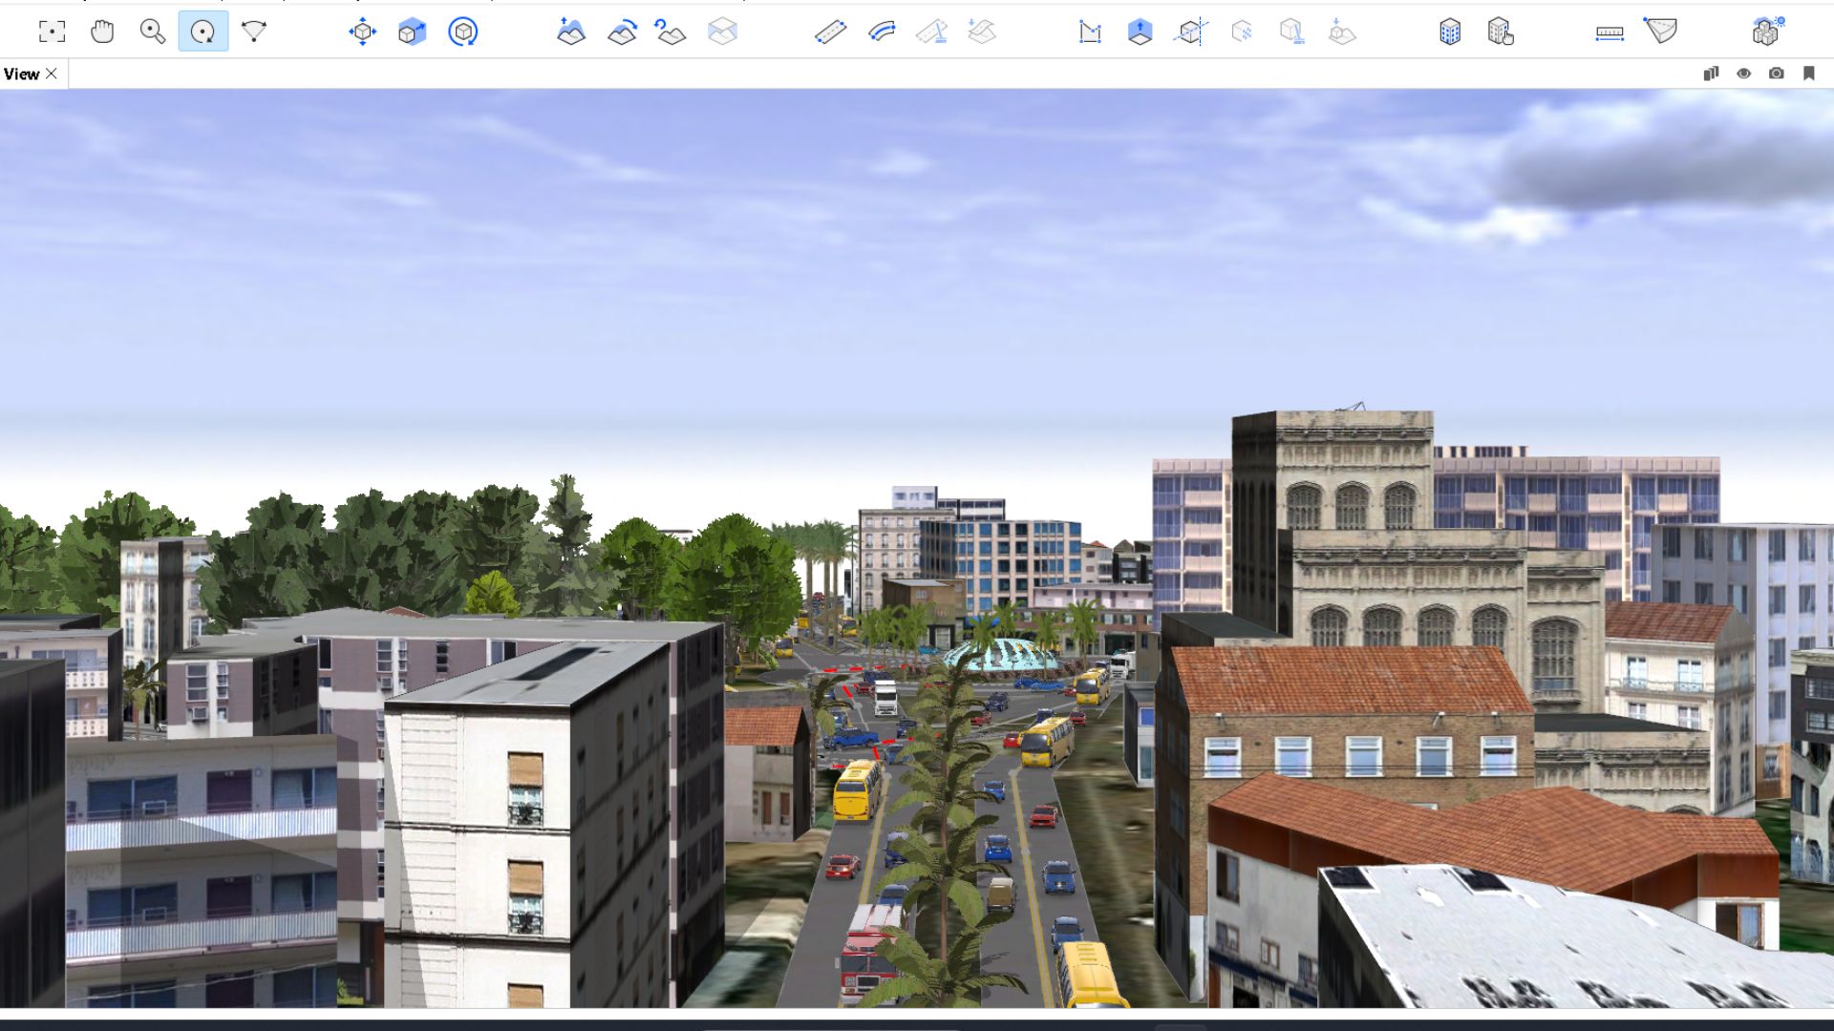Select the shape split cut-plane tool
The height and width of the screenshot is (1031, 1834).
[1190, 32]
